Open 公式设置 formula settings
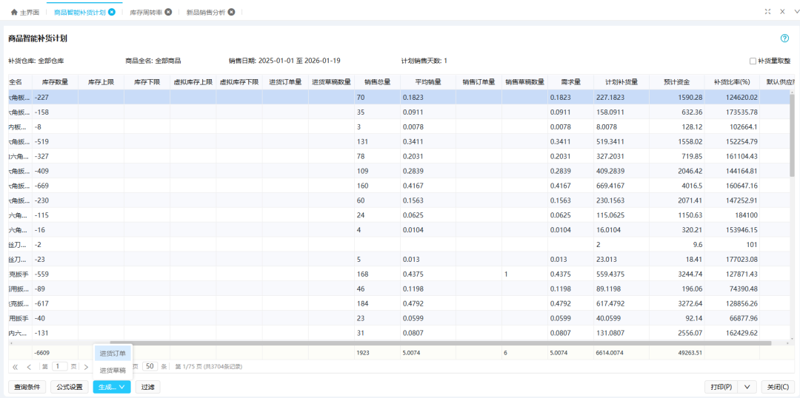The height and width of the screenshot is (398, 800). coord(70,386)
